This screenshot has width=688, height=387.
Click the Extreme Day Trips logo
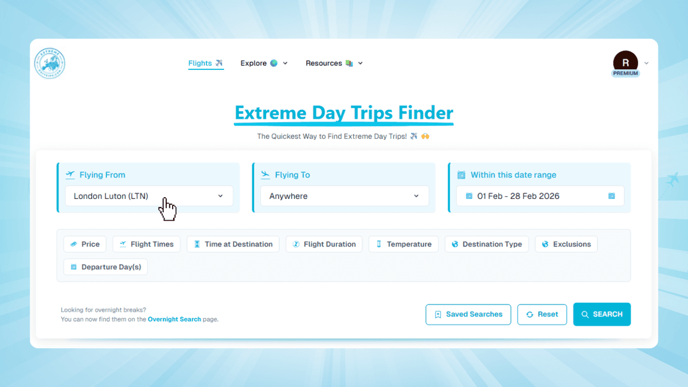click(x=49, y=63)
